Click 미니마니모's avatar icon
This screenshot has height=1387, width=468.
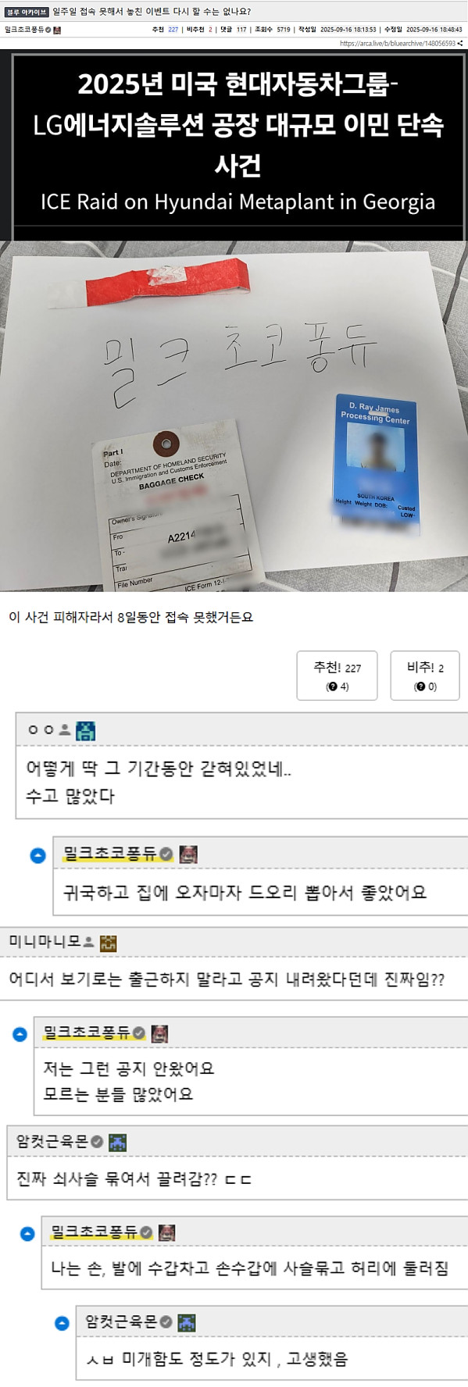108,943
